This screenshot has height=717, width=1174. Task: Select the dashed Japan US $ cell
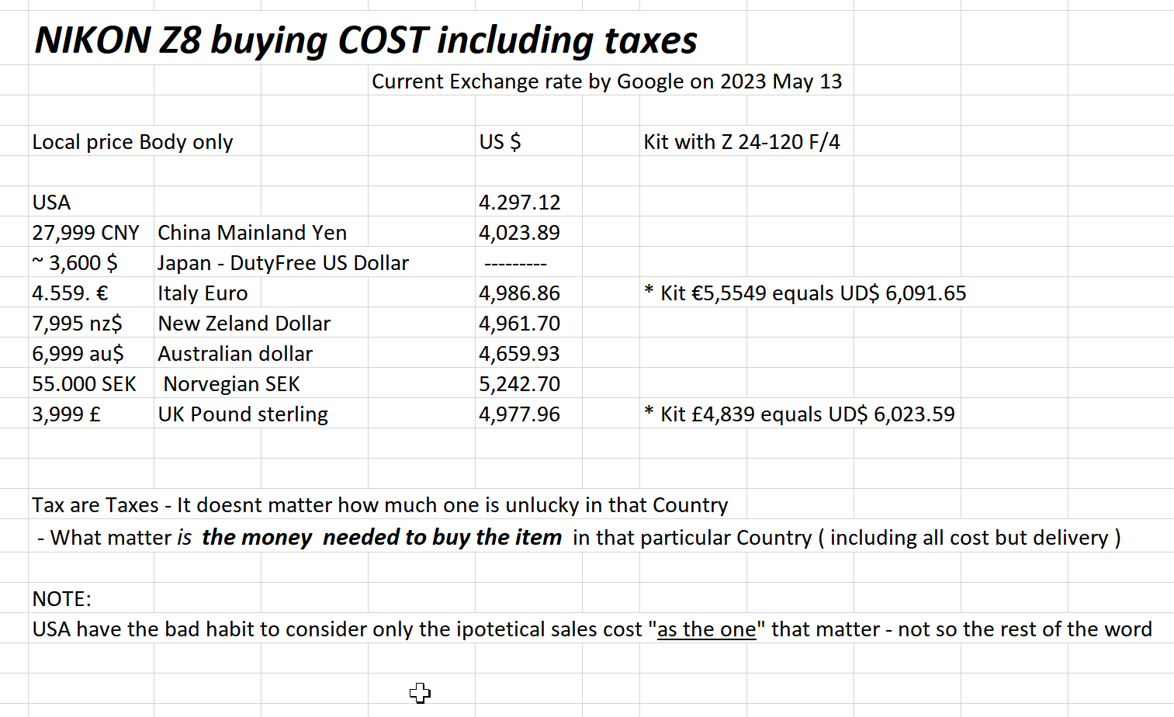click(516, 264)
